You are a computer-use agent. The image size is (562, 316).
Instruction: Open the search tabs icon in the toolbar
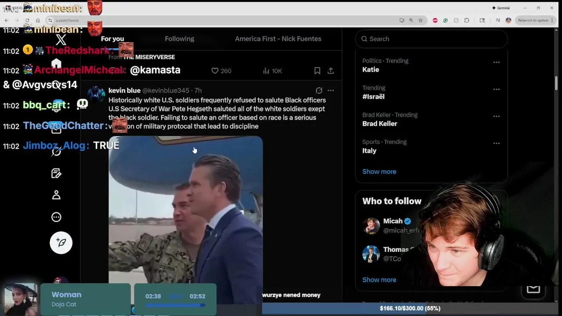[482, 20]
